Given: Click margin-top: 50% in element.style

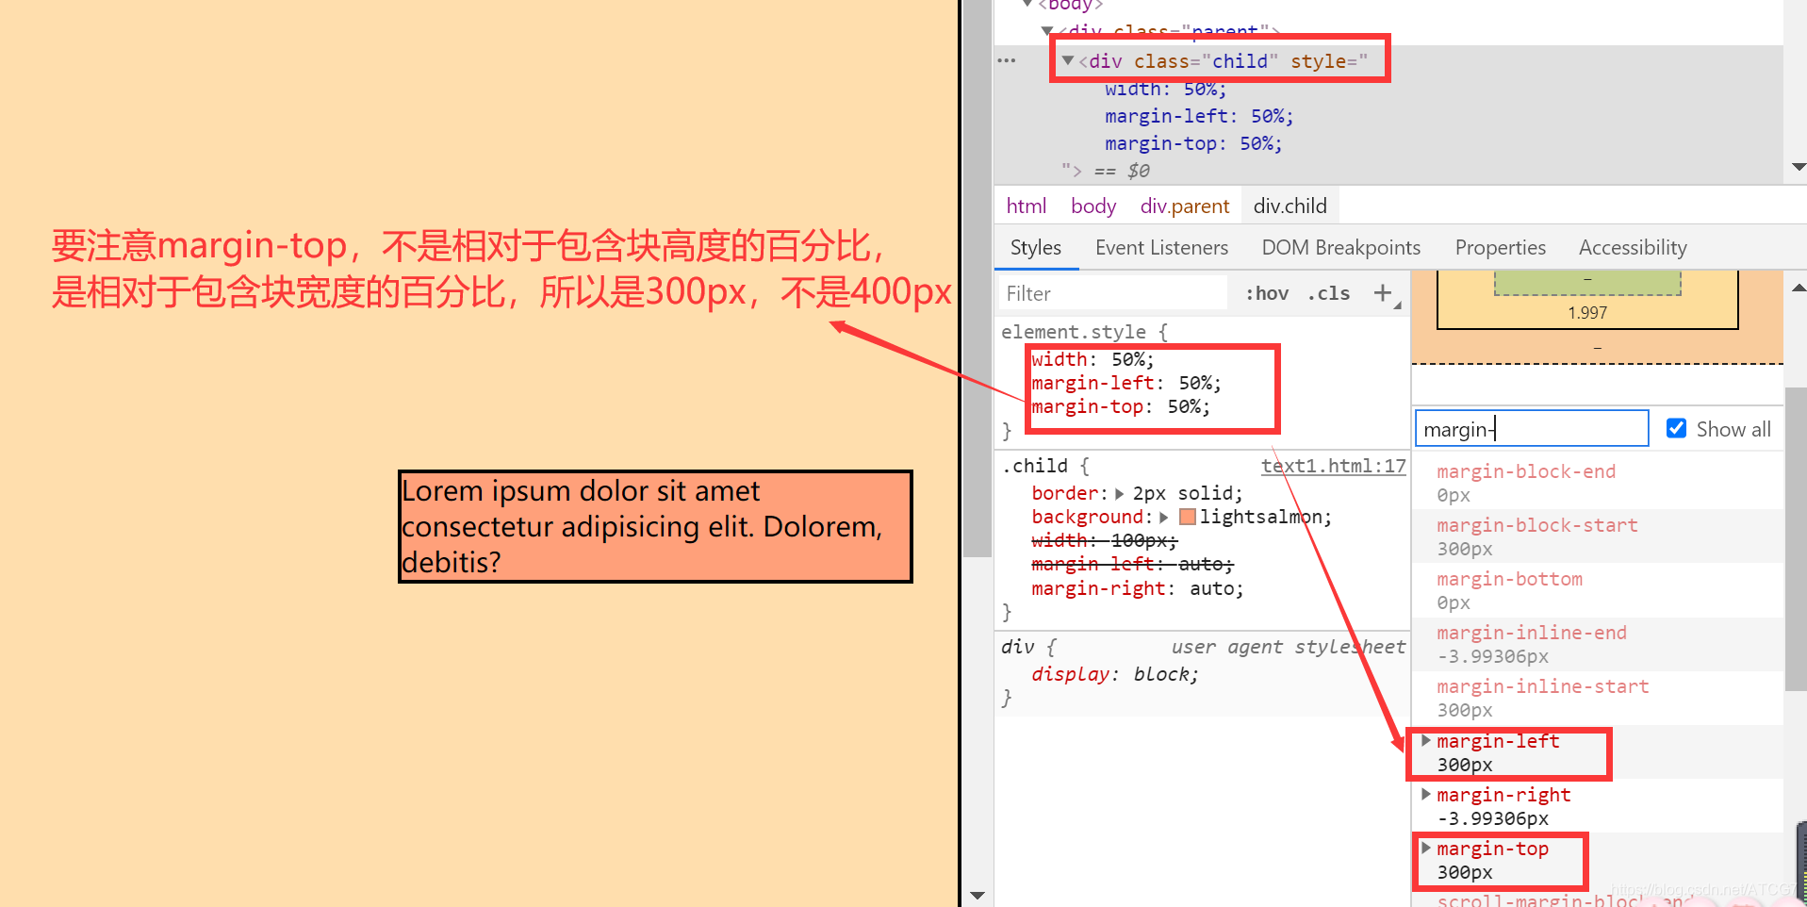Looking at the screenshot, I should (1121, 406).
